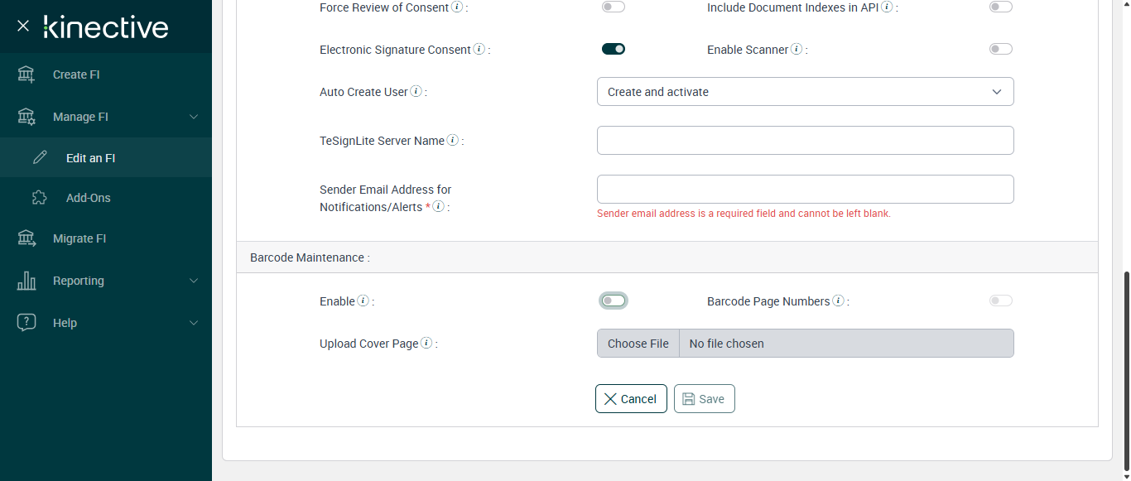Click info icon beside TeSignLite Server Name
1131x481 pixels.
pos(453,141)
